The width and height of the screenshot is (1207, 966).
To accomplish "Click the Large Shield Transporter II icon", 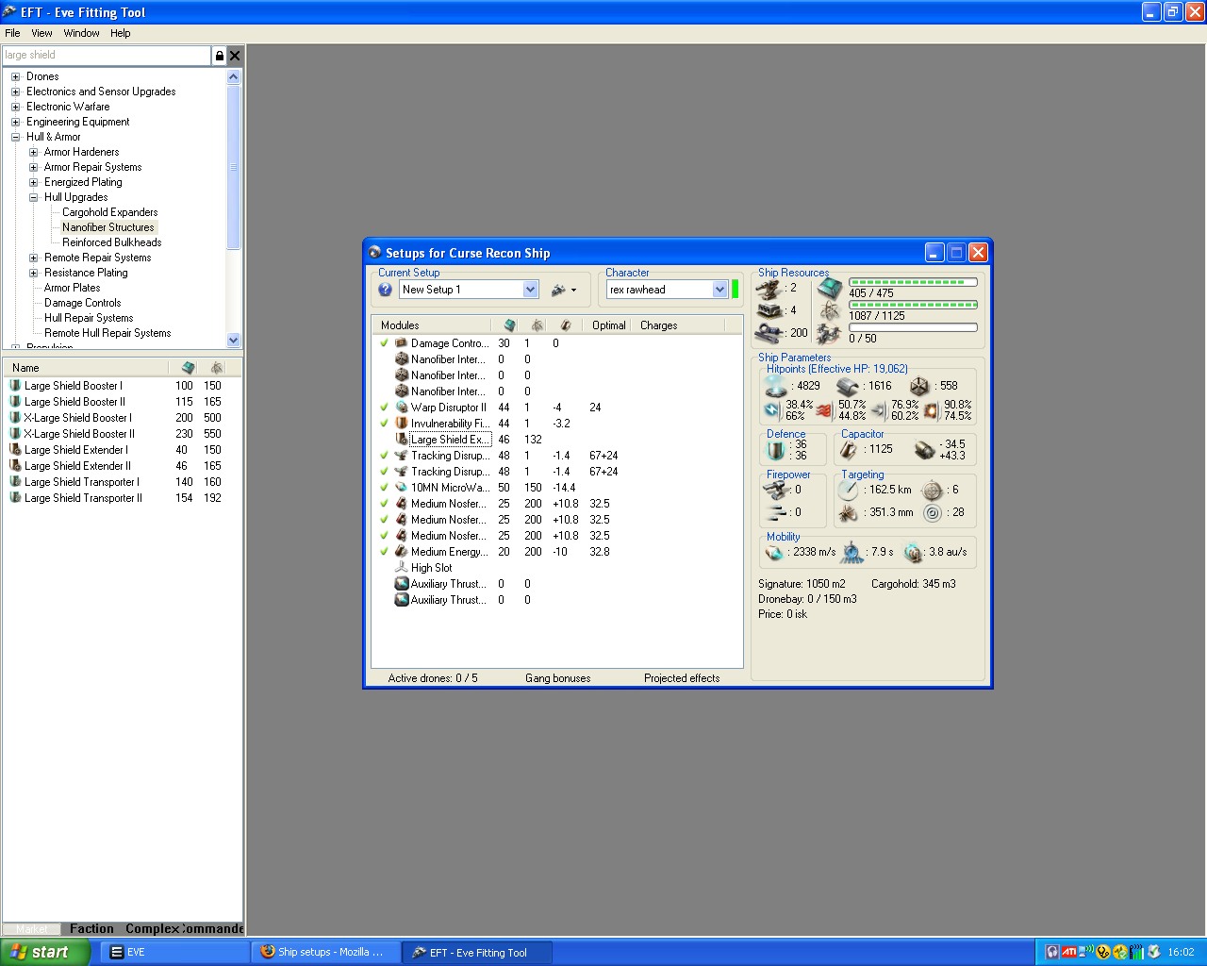I will tap(15, 498).
